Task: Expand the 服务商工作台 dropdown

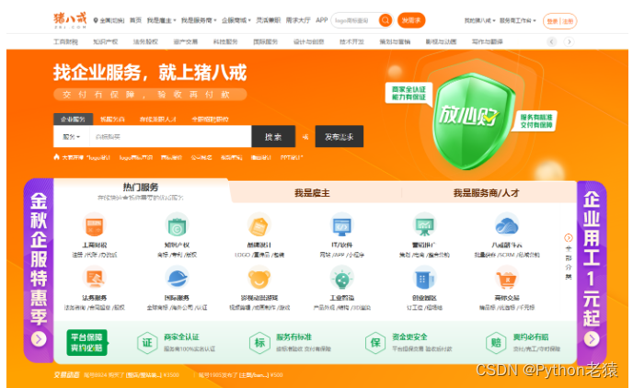Action: 518,20
